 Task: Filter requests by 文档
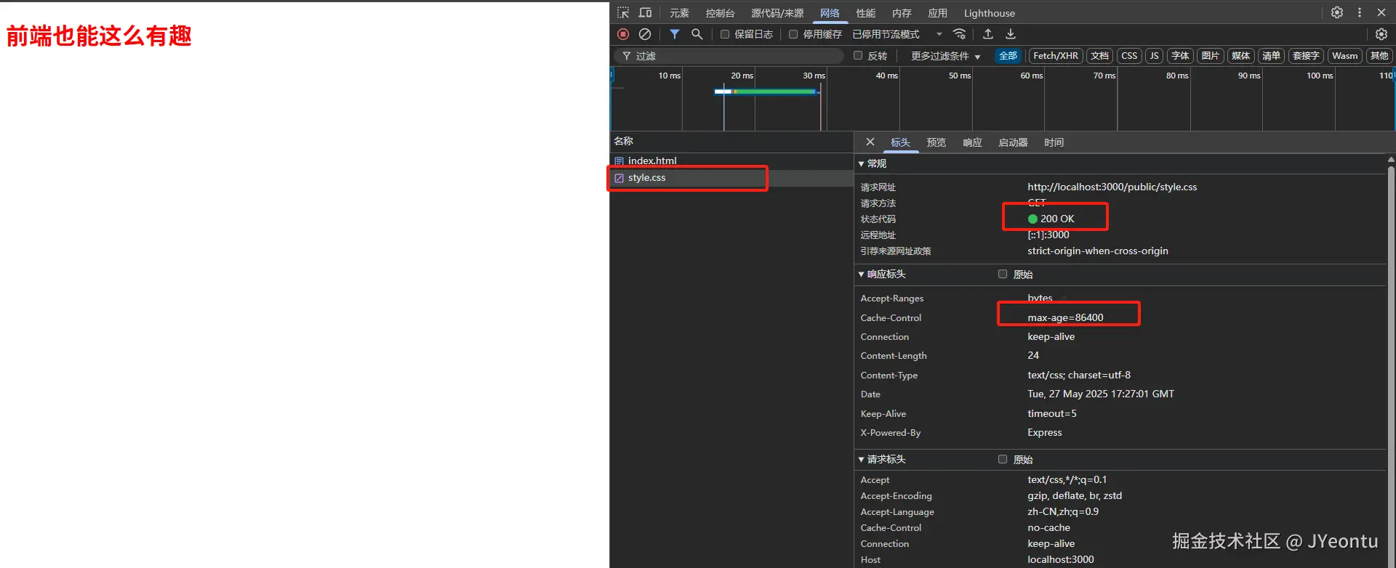pos(1100,56)
